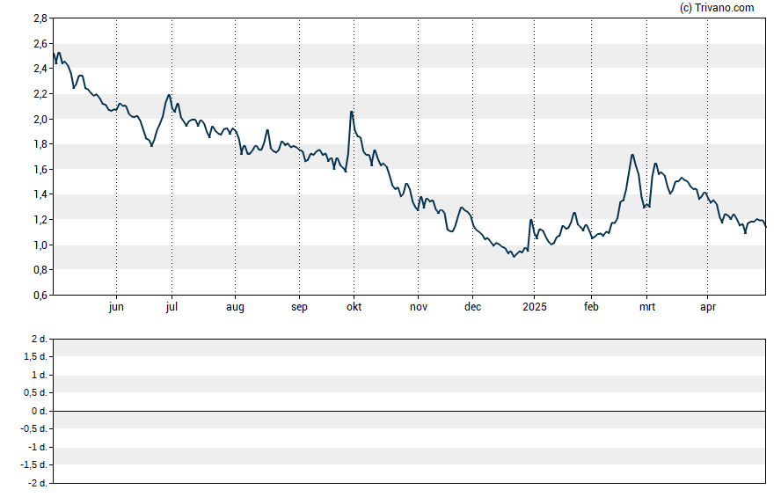Click the -1 d. lower axis label
781x497 pixels.
click(x=37, y=447)
